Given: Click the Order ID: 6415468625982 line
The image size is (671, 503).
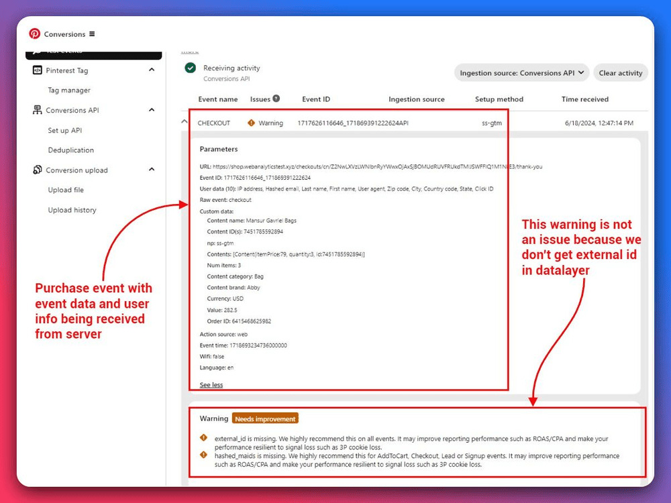Looking at the screenshot, I should 240,321.
